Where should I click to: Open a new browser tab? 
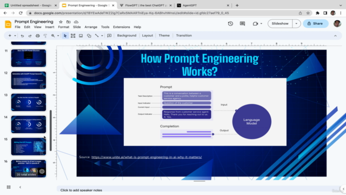click(x=237, y=5)
